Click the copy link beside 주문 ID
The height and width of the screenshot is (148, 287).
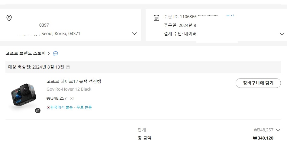coord(230,16)
